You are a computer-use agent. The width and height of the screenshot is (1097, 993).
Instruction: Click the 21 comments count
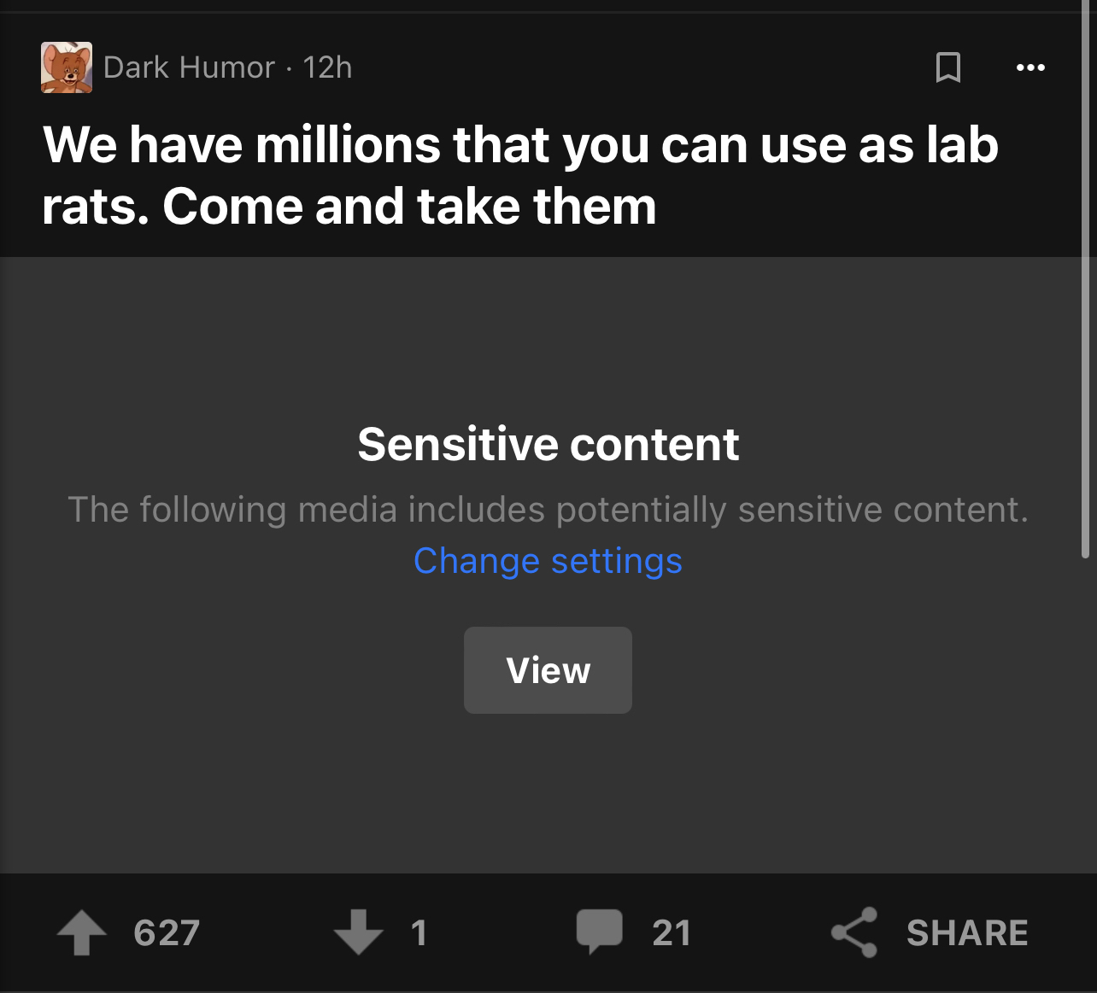click(x=672, y=932)
